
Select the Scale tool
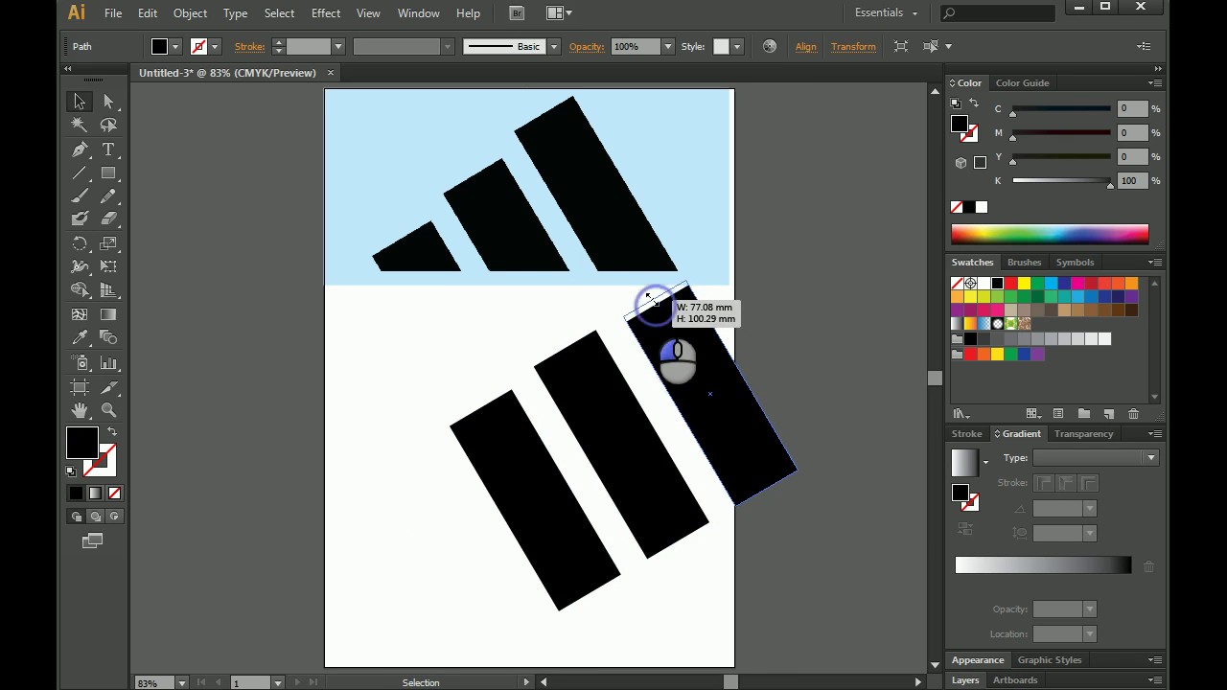pos(108,243)
